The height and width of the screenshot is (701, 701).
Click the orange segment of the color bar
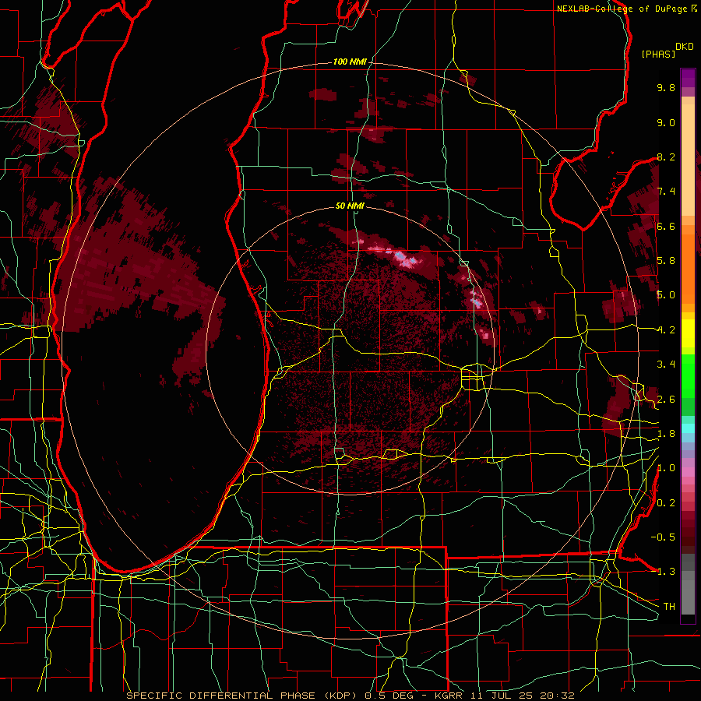tap(688, 268)
